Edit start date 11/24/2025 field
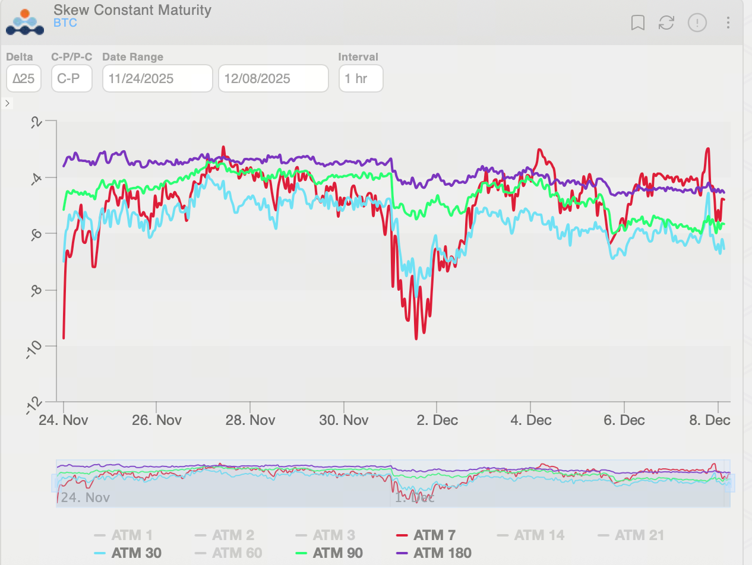The width and height of the screenshot is (752, 565). tap(157, 78)
